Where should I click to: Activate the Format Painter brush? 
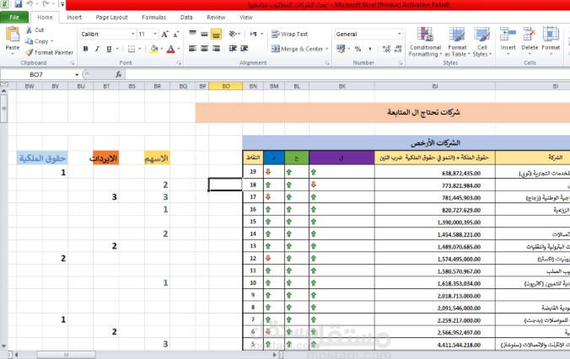click(49, 53)
